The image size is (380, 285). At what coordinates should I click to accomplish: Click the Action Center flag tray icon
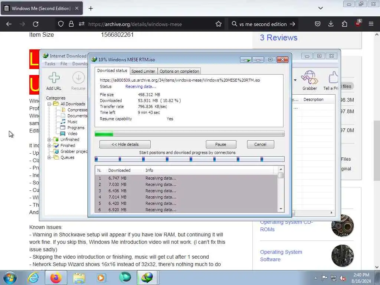[324, 278]
